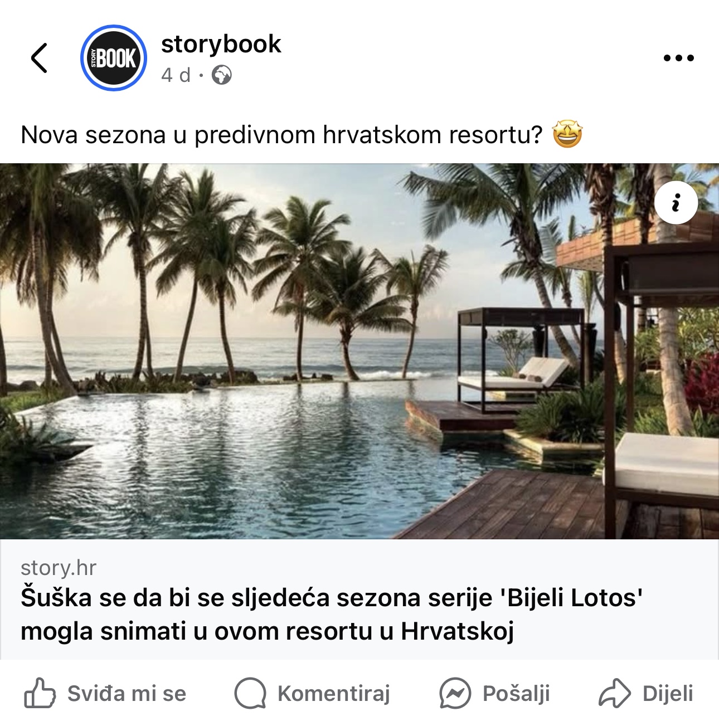This screenshot has width=719, height=721.
Task: Open the 4 d post timestamp
Action: [x=176, y=75]
